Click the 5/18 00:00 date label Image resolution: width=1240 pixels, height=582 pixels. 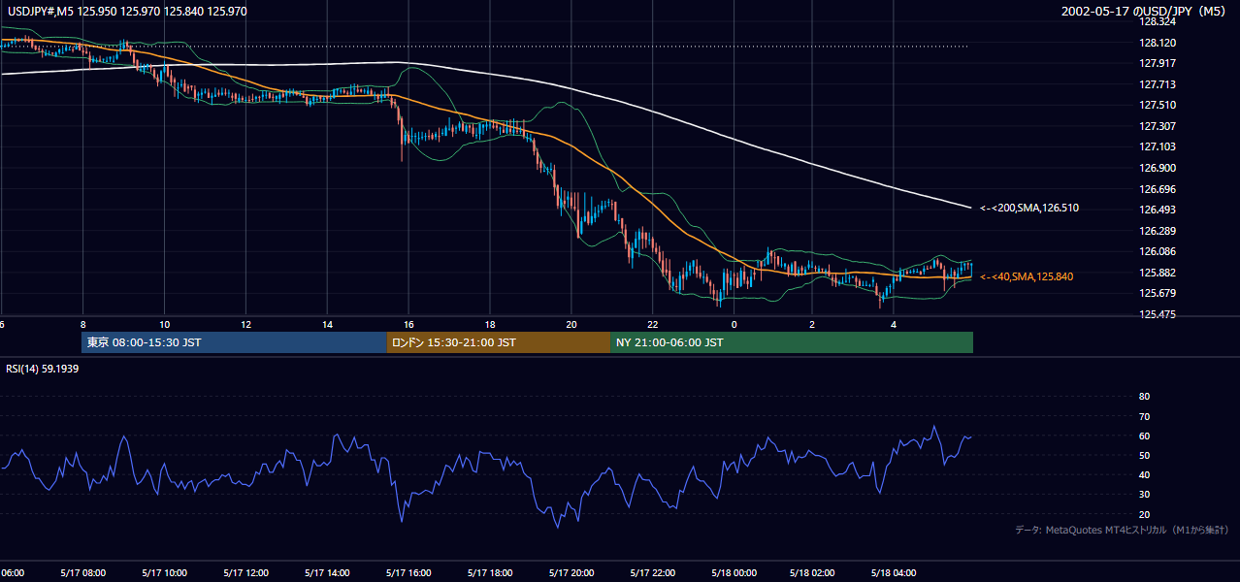point(734,572)
